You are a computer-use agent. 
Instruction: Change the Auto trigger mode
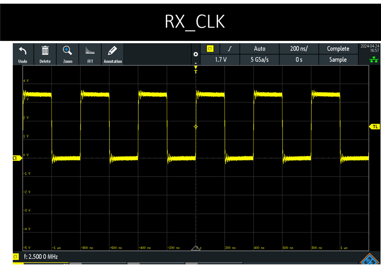[x=260, y=49]
